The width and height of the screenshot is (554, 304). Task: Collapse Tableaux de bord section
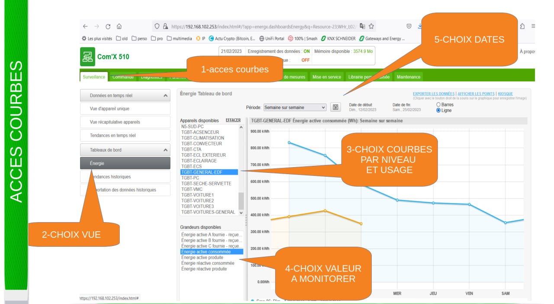coord(165,150)
